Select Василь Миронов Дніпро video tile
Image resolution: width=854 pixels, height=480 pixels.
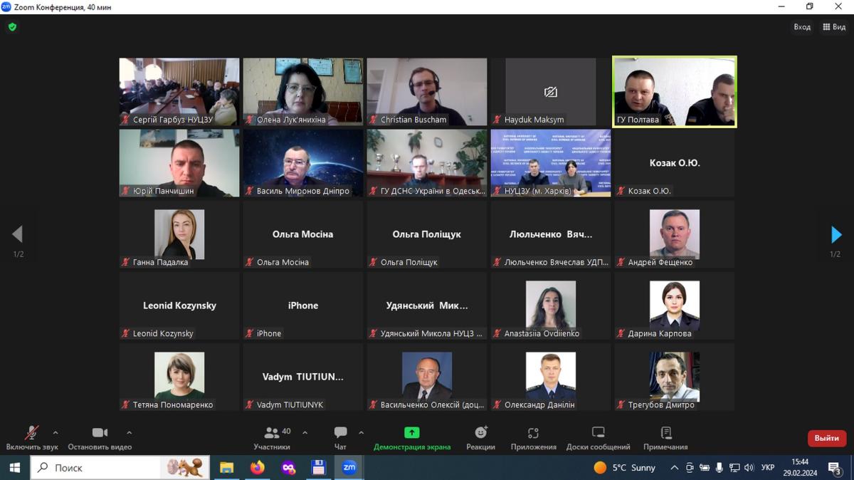tap(303, 163)
